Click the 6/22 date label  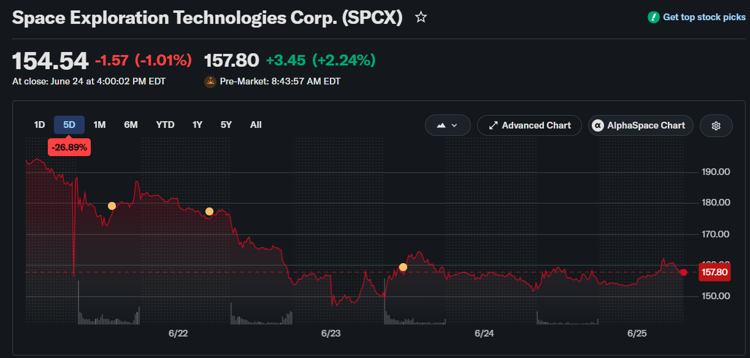tap(178, 334)
